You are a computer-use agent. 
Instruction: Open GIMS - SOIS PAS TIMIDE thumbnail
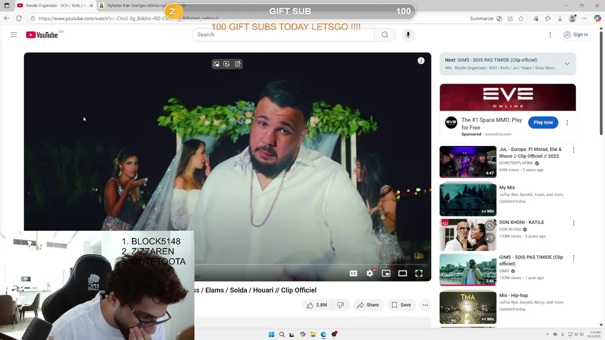[468, 270]
